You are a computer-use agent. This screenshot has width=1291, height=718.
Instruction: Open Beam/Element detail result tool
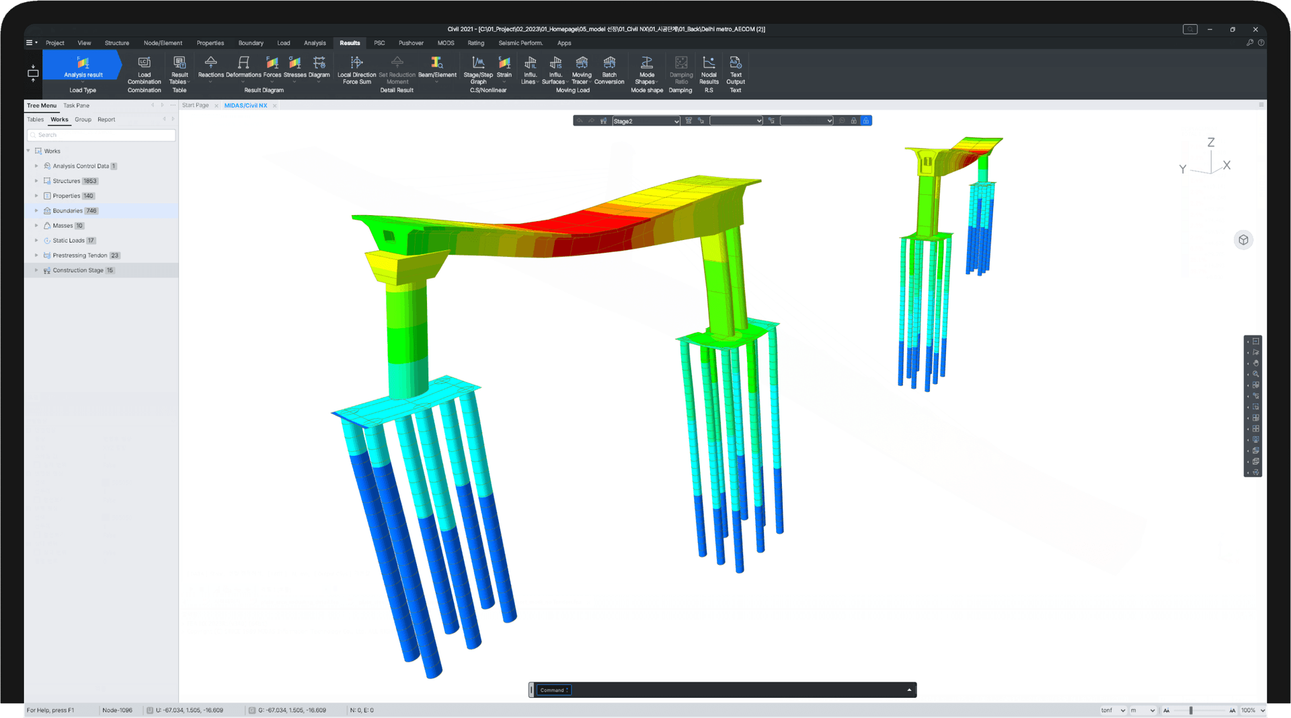pyautogui.click(x=438, y=71)
